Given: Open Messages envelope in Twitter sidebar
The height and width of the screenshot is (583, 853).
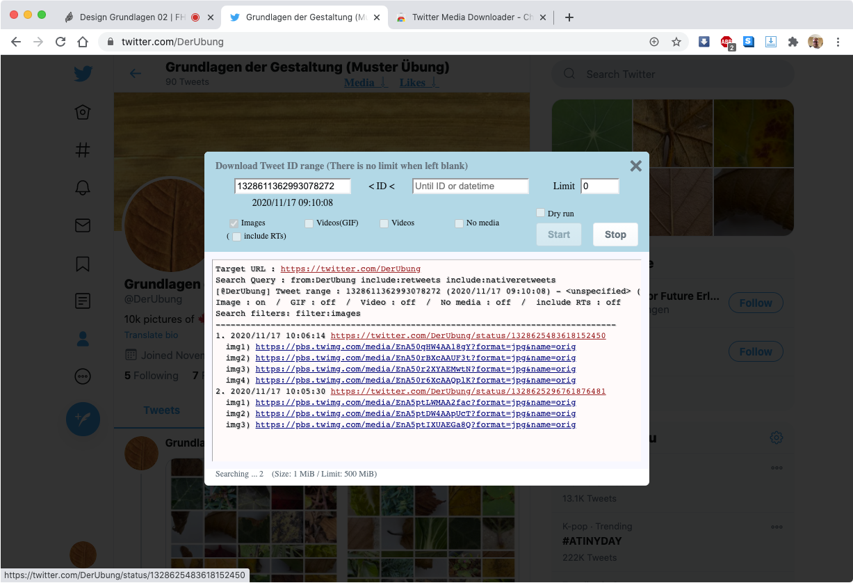Looking at the screenshot, I should coord(83,225).
